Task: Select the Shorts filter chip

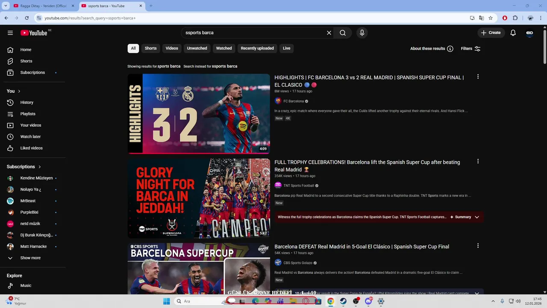Action: [x=150, y=48]
